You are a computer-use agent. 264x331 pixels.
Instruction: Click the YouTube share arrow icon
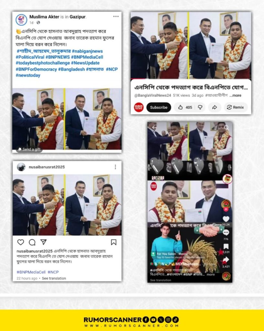point(215,107)
